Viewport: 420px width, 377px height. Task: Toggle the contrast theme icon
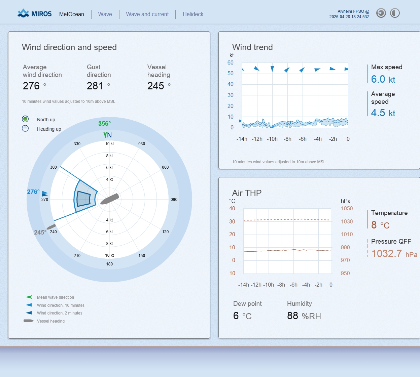coord(395,13)
